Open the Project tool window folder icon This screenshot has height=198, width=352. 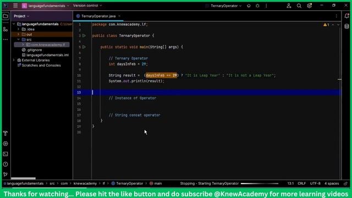click(5, 16)
